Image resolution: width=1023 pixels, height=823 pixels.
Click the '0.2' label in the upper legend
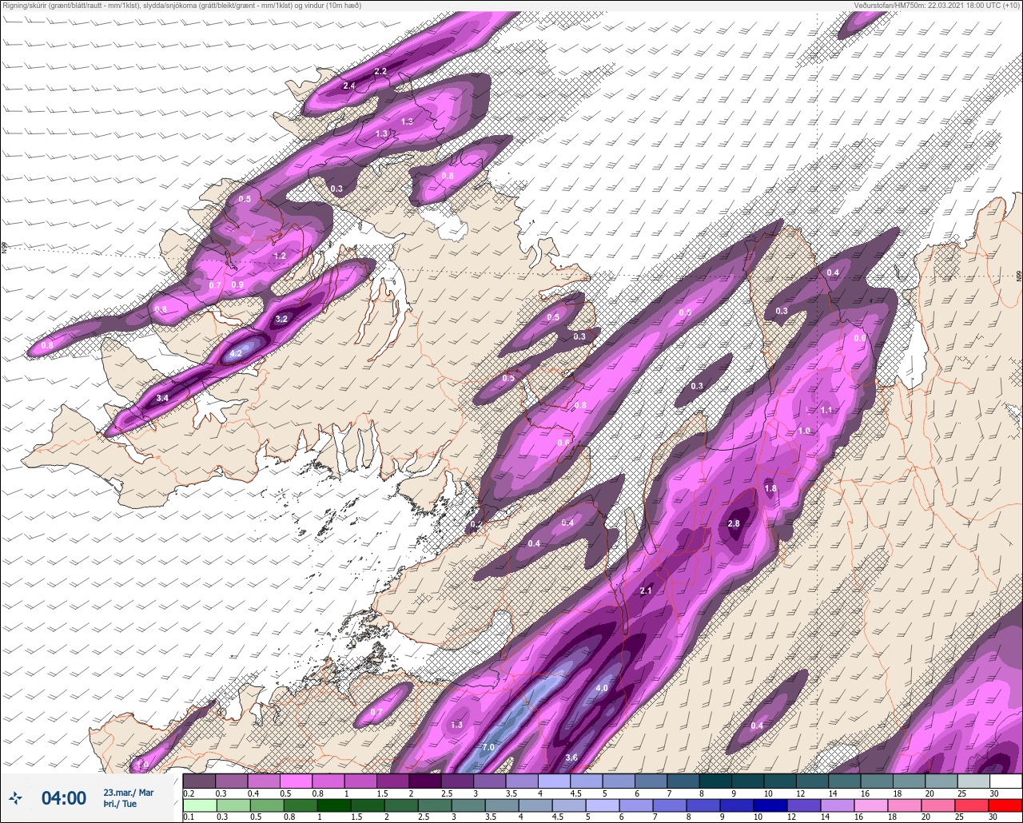click(189, 793)
